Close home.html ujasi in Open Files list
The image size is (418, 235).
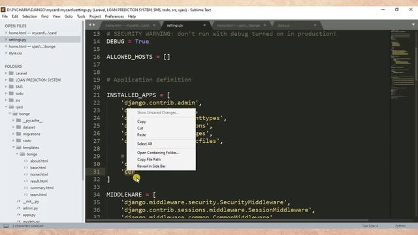tap(6, 46)
